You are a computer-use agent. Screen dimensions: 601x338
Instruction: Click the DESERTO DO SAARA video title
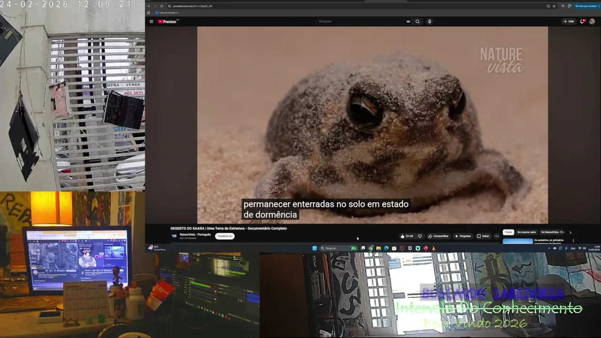(228, 229)
